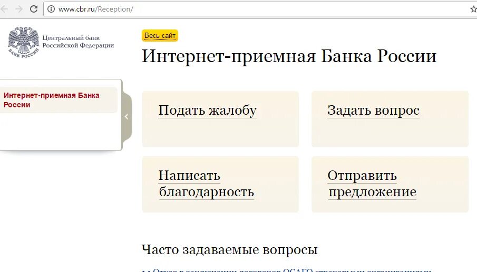477x272 pixels.
Task: Collapse the left sidebar with the chevron
Action: (x=126, y=117)
